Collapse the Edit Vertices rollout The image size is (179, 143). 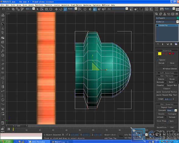coord(167,76)
